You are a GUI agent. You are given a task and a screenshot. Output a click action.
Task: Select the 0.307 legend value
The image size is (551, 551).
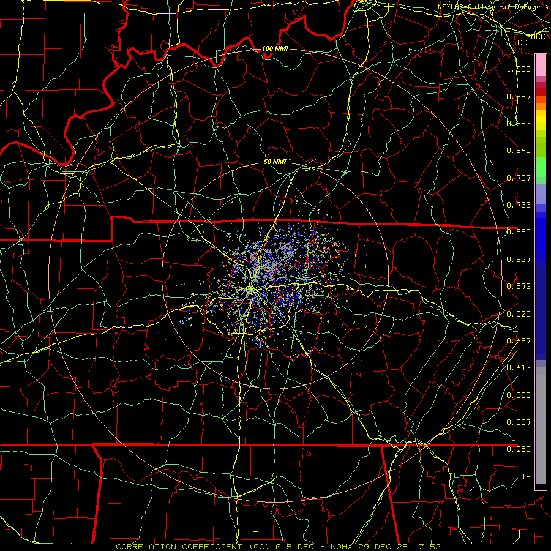point(519,422)
